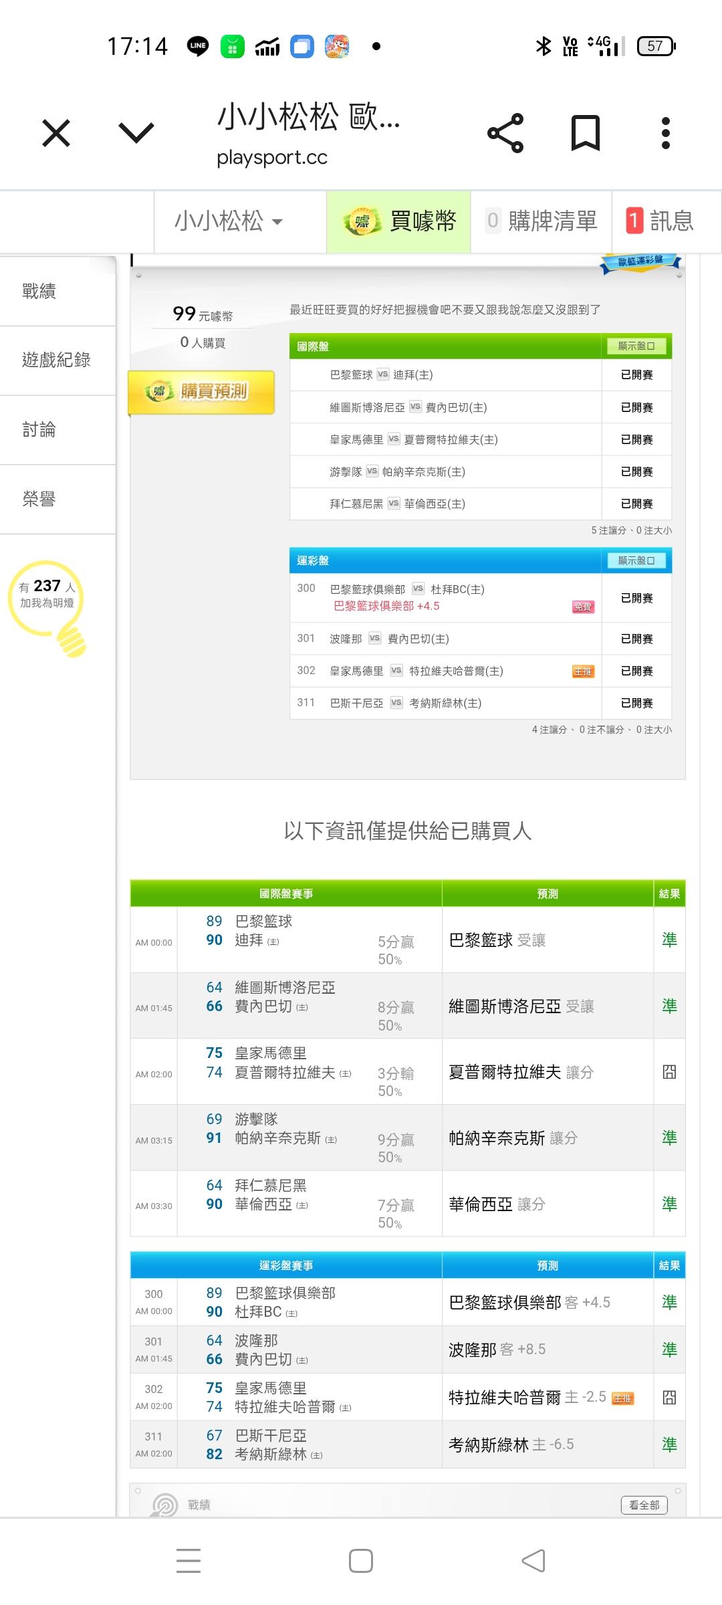Toggle 顯示盤口 in 運彩盤 header
The height and width of the screenshot is (1605, 722).
tap(636, 560)
